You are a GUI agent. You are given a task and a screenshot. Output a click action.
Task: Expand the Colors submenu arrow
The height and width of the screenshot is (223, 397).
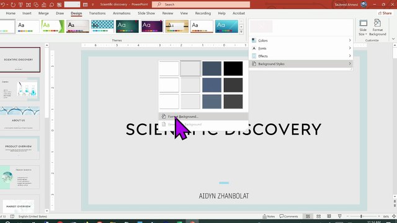tap(350, 40)
